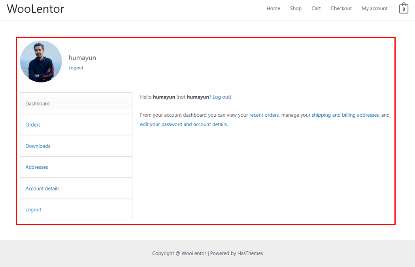Viewport: 415px width, 267px height.
Task: Select Cart in the top navigation
Action: click(316, 8)
